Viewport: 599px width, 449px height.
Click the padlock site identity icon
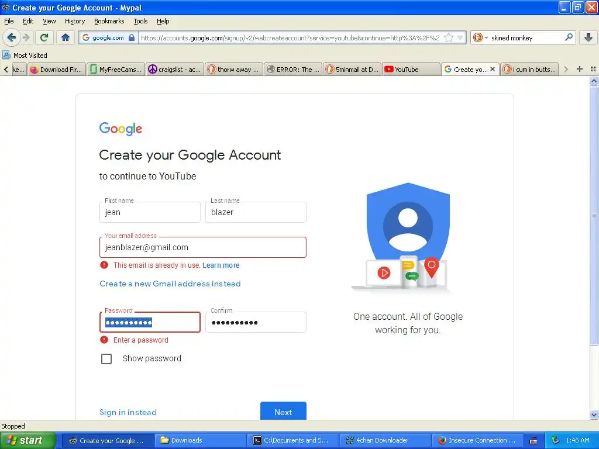click(132, 37)
